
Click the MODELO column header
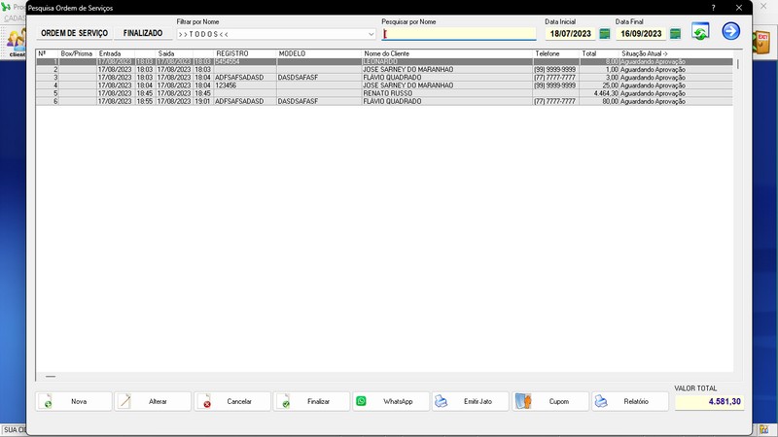(319, 53)
